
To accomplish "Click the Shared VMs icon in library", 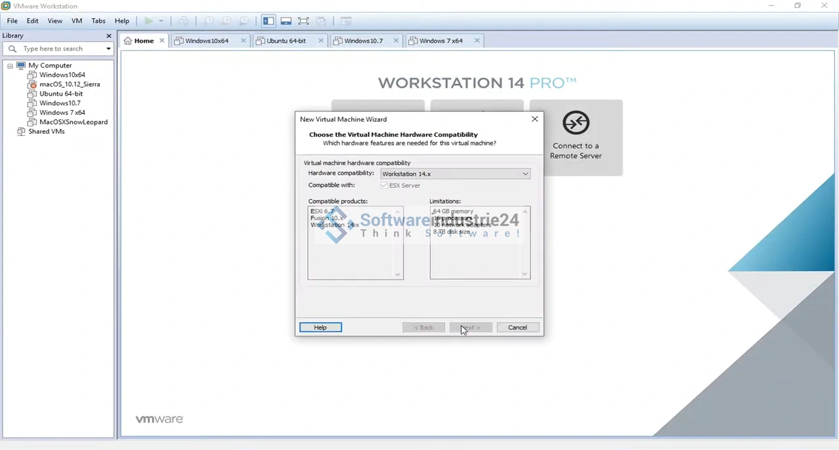I will click(21, 132).
